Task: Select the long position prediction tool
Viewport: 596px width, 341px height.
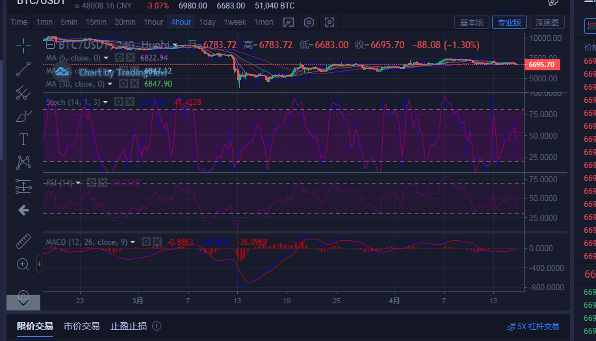Action: tap(23, 187)
